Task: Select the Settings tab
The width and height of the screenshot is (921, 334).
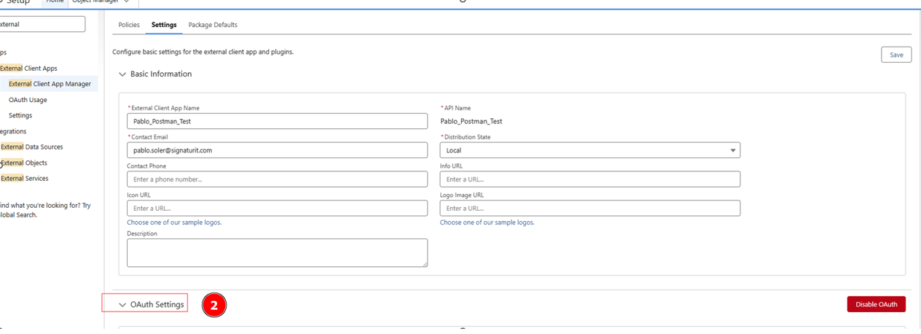Action: [x=164, y=25]
